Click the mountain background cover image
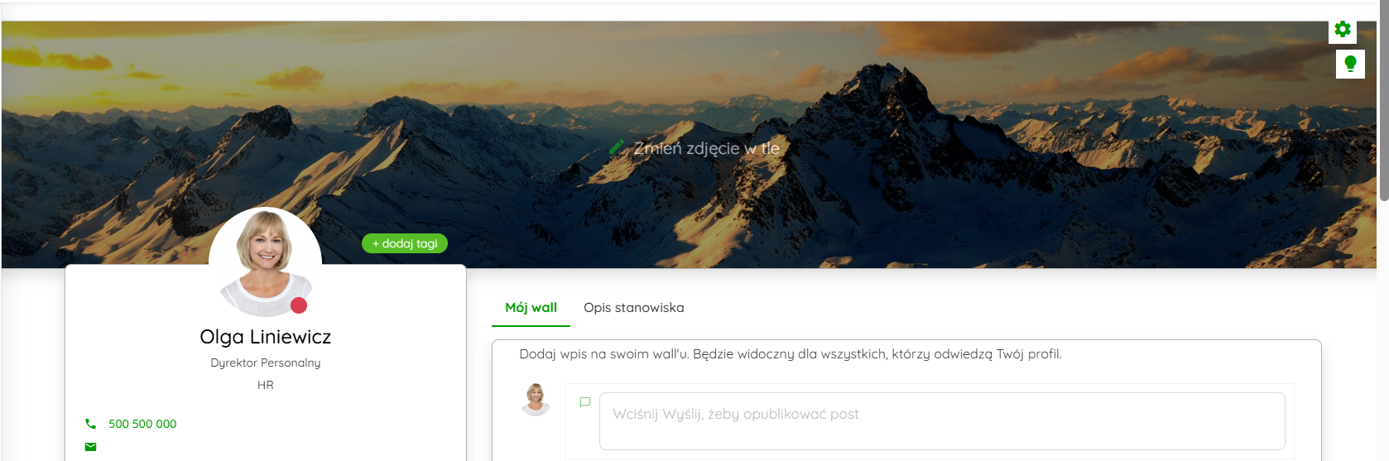Image resolution: width=1389 pixels, height=461 pixels. point(993,166)
